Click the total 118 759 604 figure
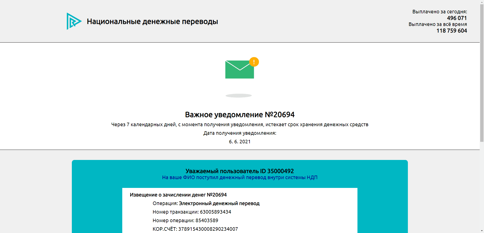Image resolution: width=484 pixels, height=233 pixels. click(x=452, y=31)
